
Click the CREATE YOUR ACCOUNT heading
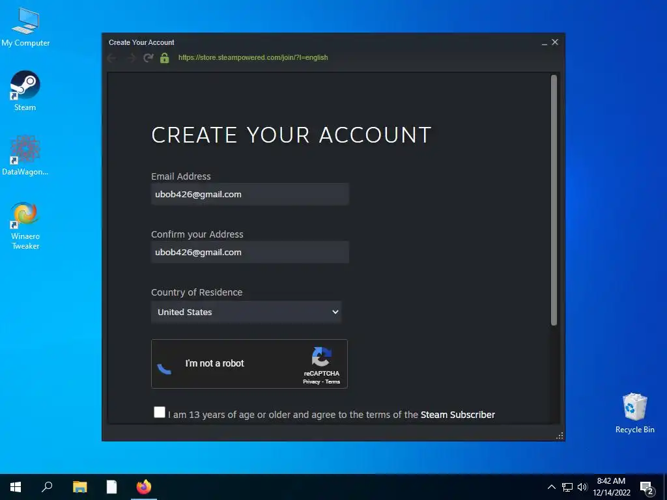291,135
